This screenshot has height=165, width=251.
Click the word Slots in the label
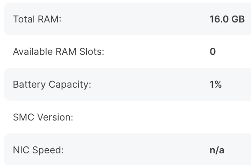[x=92, y=51]
